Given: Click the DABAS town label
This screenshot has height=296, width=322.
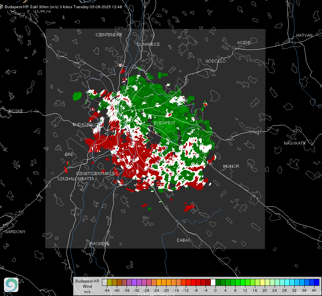Looking at the screenshot, I should pos(184,240).
